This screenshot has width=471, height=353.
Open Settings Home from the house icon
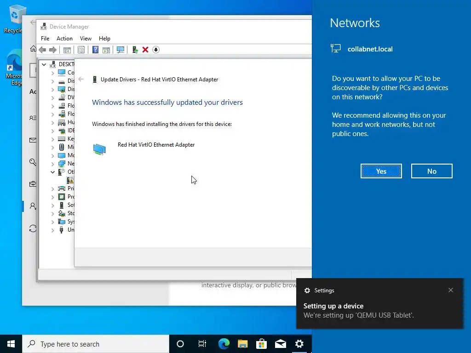pos(33,49)
